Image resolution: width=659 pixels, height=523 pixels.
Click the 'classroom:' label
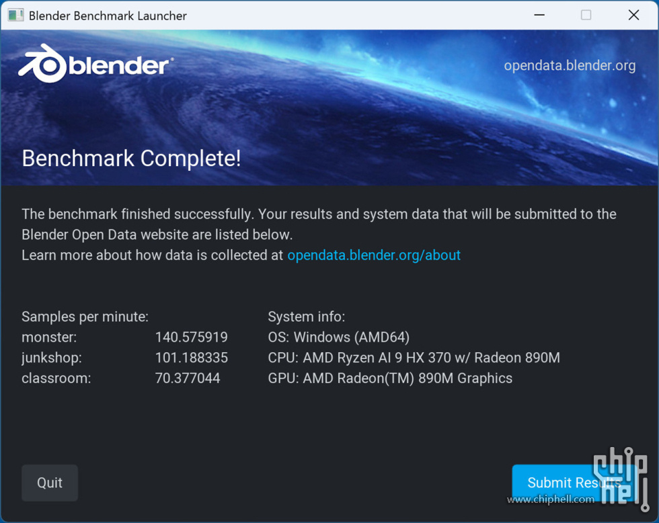click(x=56, y=378)
